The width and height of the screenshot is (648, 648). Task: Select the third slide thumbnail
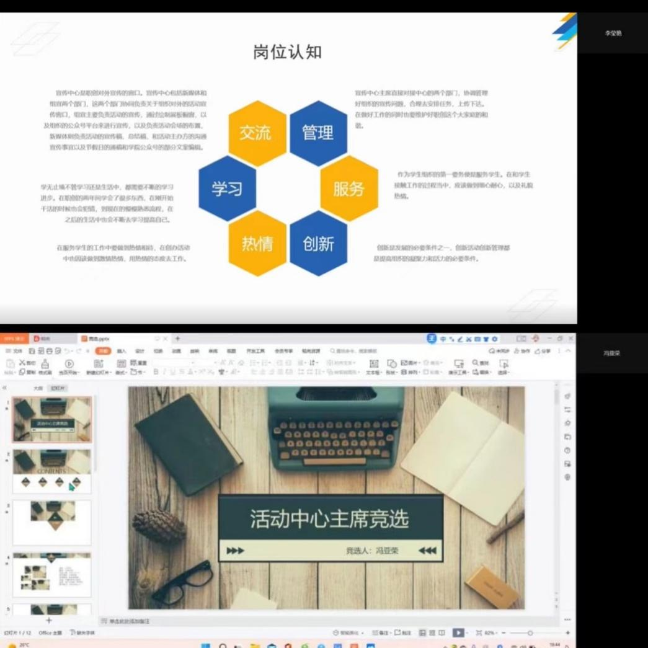pyautogui.click(x=52, y=523)
